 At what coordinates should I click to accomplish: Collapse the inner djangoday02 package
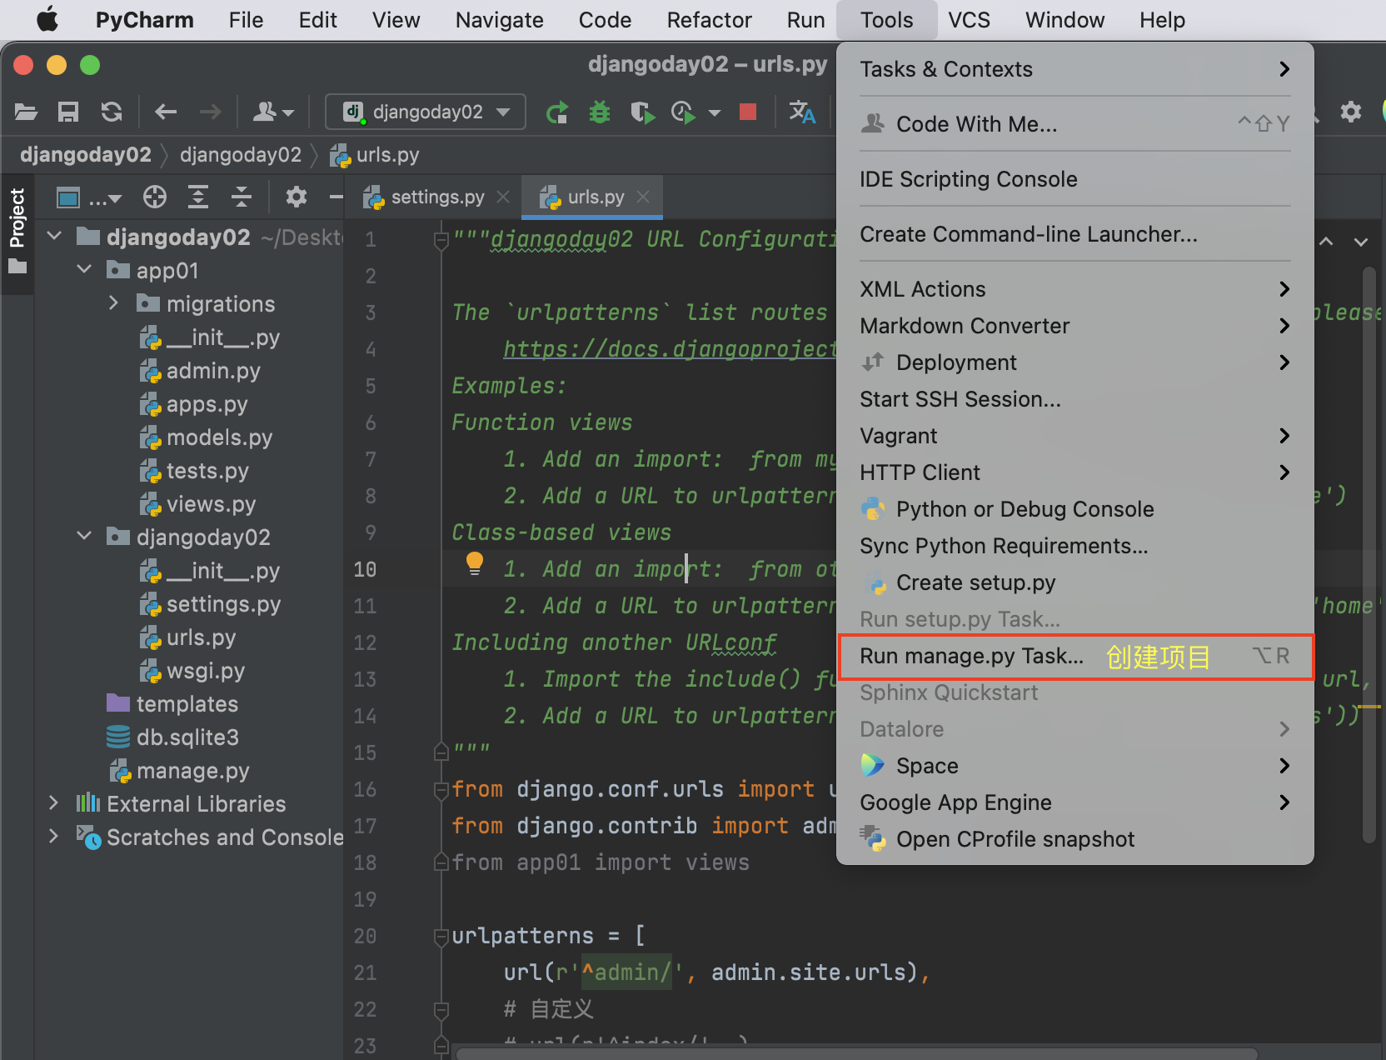(x=84, y=537)
